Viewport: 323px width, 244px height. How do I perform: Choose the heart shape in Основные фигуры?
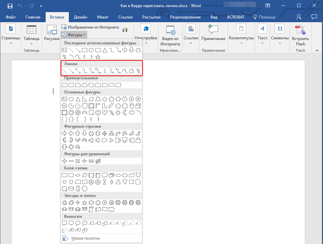click(x=104, y=113)
